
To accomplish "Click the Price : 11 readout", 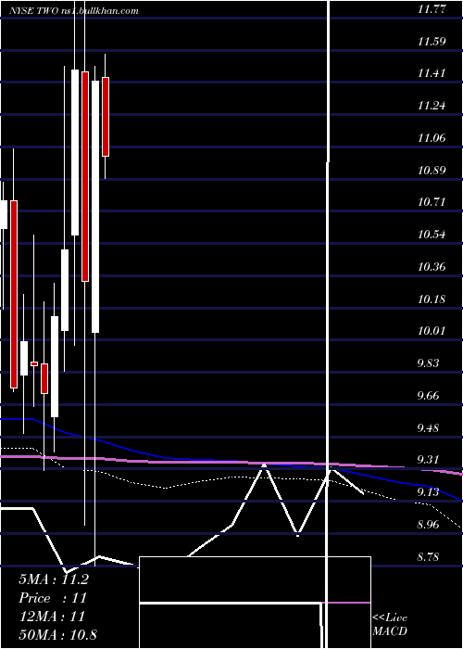I will (x=53, y=598).
